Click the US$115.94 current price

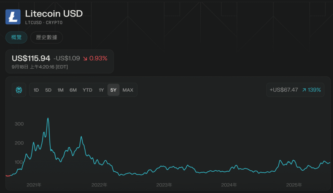31,59
